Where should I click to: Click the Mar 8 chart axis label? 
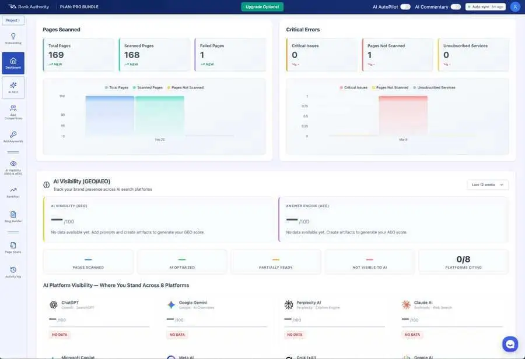403,140
